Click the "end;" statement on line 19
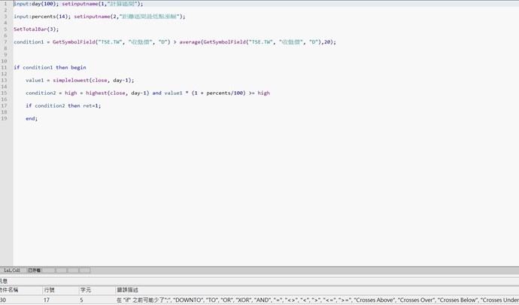The image size is (519, 305). coord(32,119)
